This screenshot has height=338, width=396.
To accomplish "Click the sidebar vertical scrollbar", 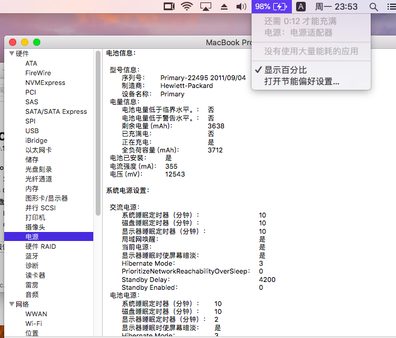I will coord(98,133).
